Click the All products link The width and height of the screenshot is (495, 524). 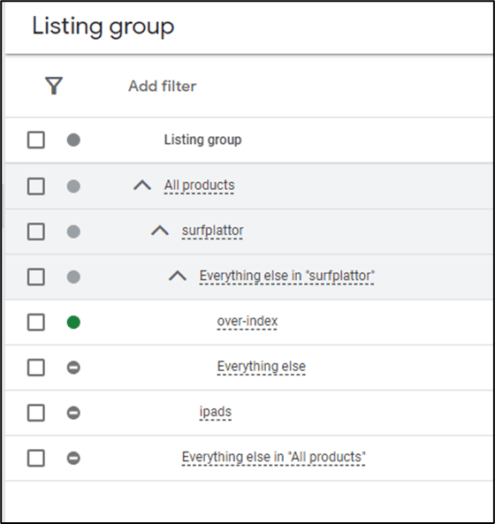pos(199,186)
